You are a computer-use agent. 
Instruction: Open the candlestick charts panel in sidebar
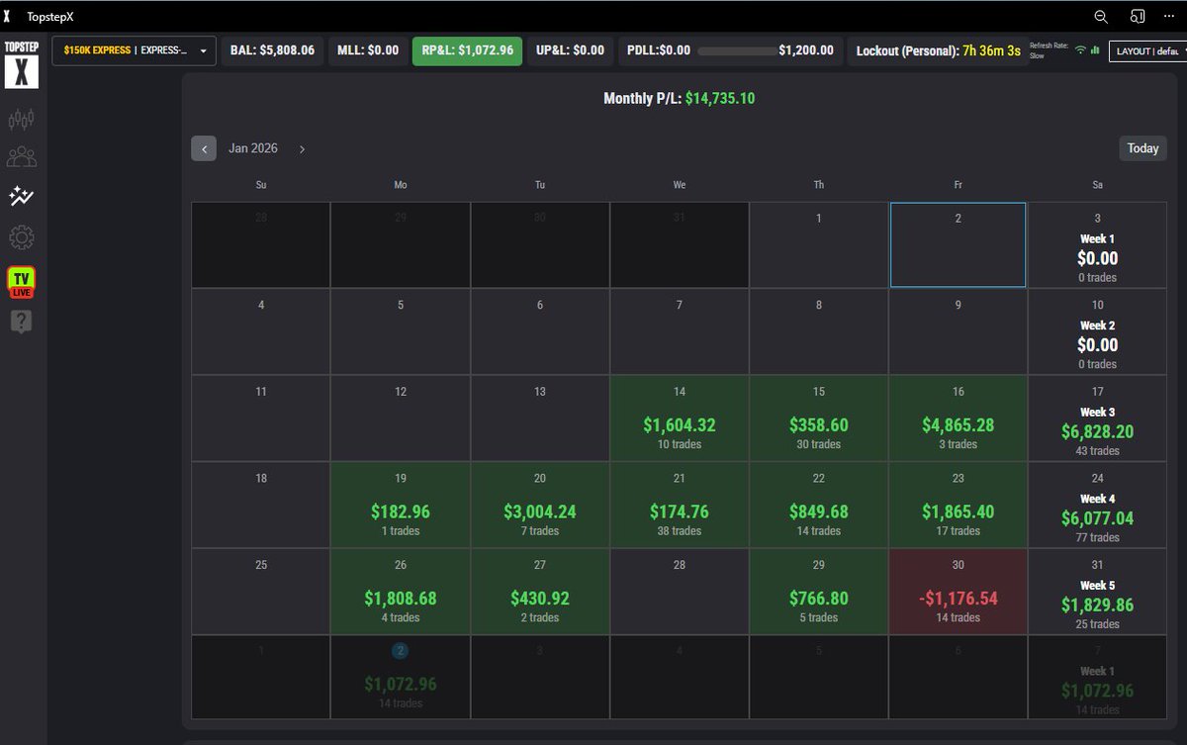(22, 117)
